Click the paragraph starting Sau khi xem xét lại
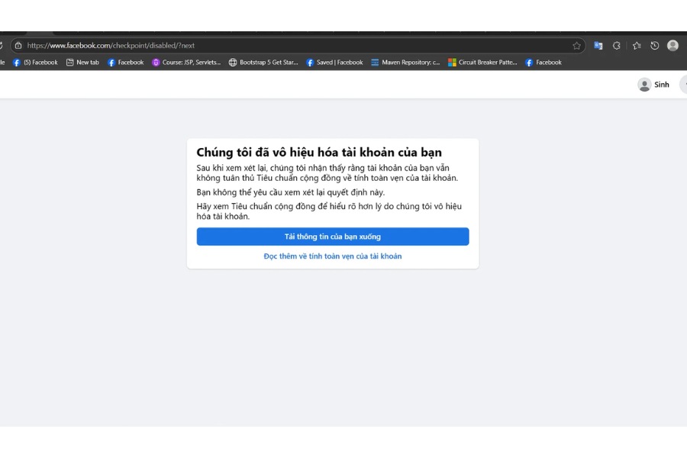Viewport: 687px width, 458px height. [x=327, y=173]
